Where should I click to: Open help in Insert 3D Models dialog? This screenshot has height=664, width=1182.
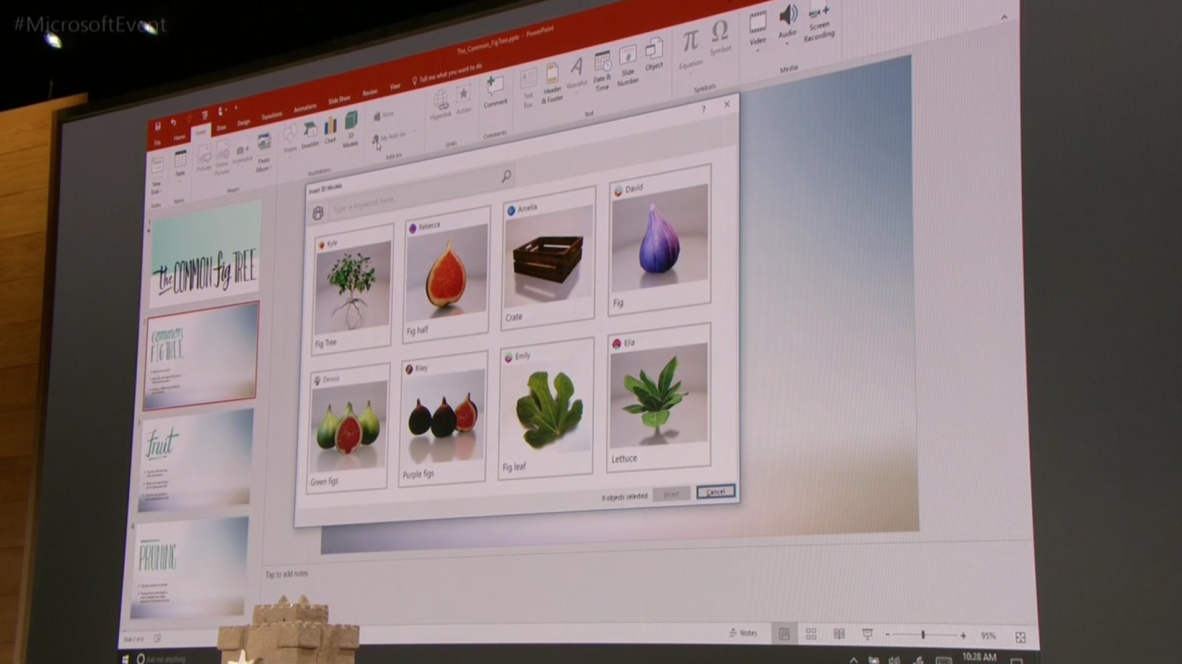(x=704, y=109)
